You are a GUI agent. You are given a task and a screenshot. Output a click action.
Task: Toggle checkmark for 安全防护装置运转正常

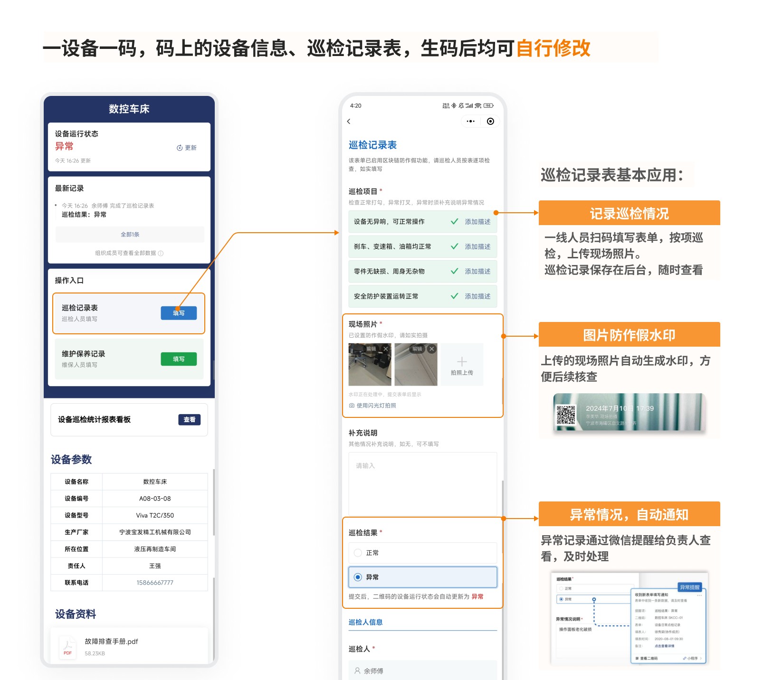pos(454,296)
